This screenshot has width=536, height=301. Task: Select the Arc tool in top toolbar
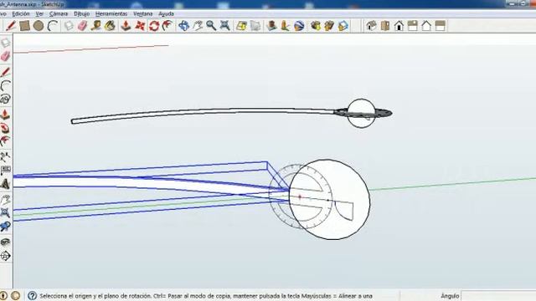52,26
